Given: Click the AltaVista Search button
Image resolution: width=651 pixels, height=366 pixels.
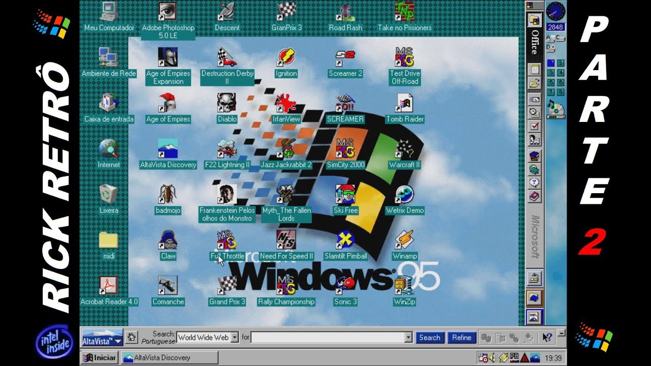Looking at the screenshot, I should [x=430, y=338].
